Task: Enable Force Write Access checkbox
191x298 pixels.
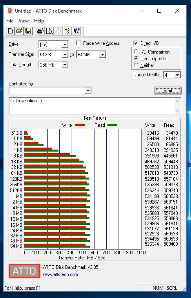Action: 78,43
